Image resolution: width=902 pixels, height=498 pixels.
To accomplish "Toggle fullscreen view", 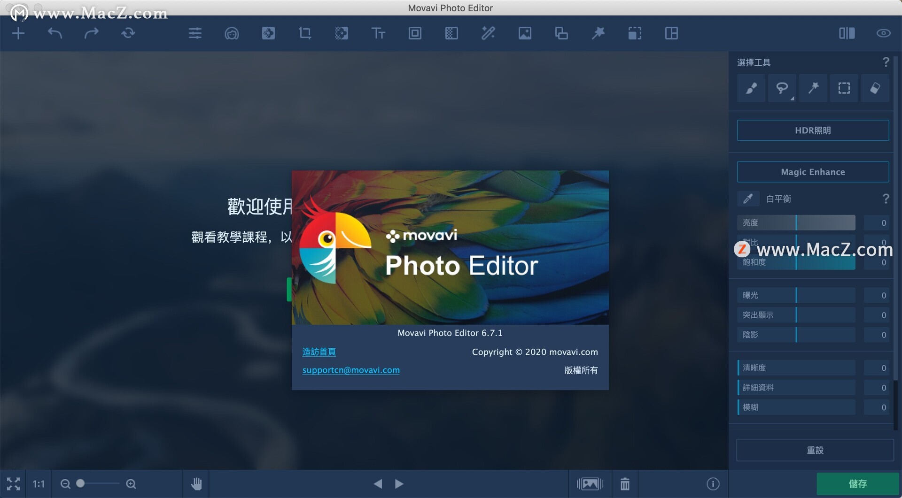I will (x=13, y=484).
